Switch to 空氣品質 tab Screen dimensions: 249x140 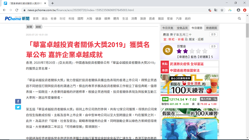tap(182, 28)
